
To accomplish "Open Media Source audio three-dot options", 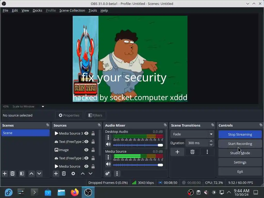I will point(108,158).
